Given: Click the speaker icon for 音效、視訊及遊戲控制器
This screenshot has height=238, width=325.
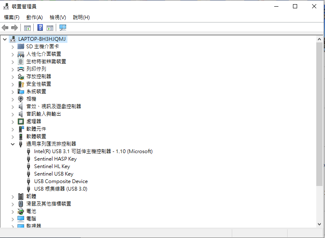Looking at the screenshot, I should (x=21, y=107).
